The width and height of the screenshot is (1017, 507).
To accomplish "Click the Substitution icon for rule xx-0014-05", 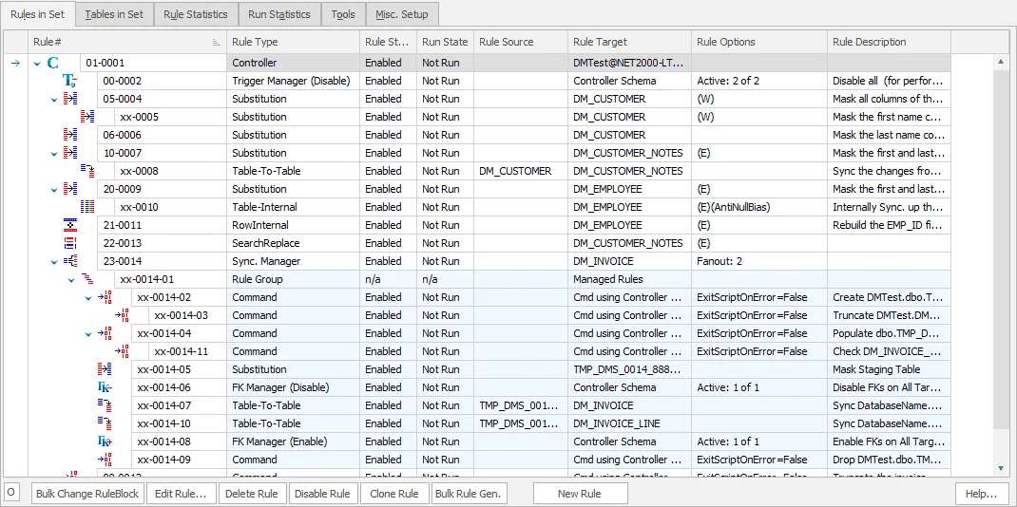I will click(x=104, y=369).
